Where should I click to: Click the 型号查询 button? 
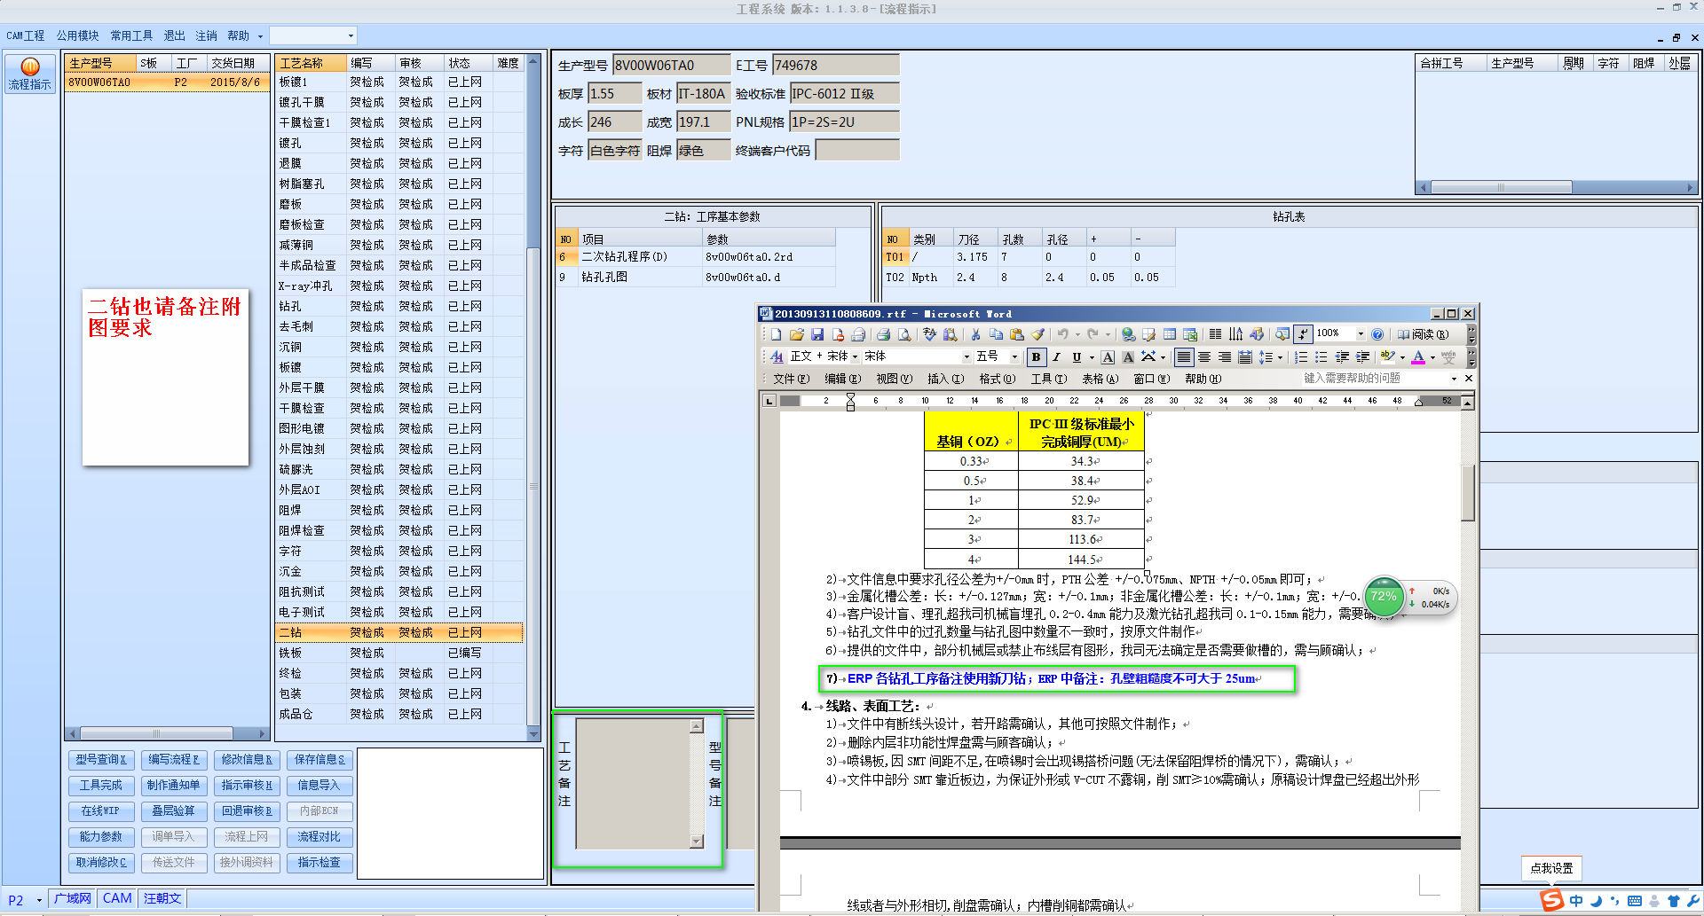[x=101, y=760]
